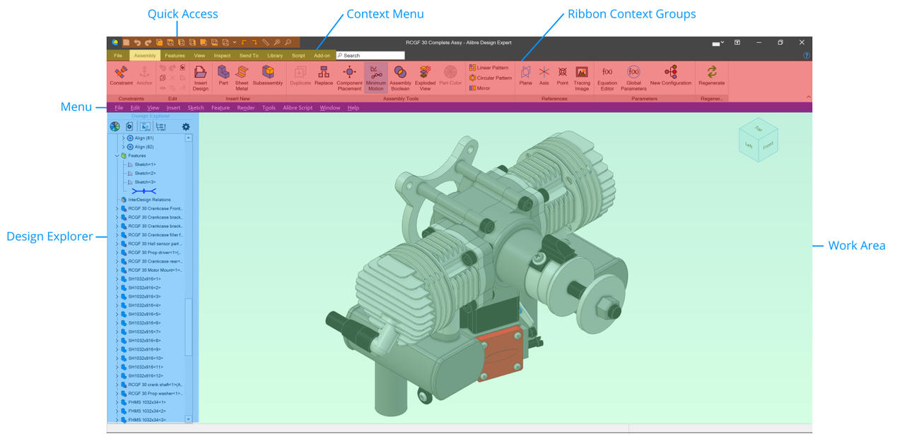Click the Constraint tool icon

(x=121, y=72)
